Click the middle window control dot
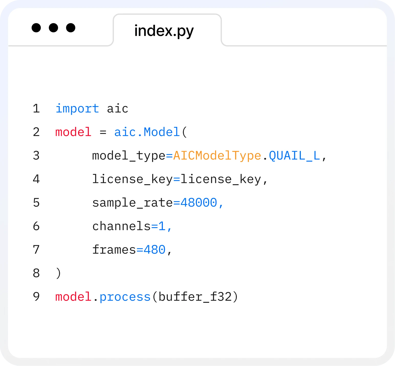This screenshot has height=366, width=395. coord(53,28)
